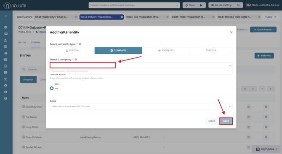Edit the Pooja Chhikara entity row
The image size is (282, 154).
(249, 137)
